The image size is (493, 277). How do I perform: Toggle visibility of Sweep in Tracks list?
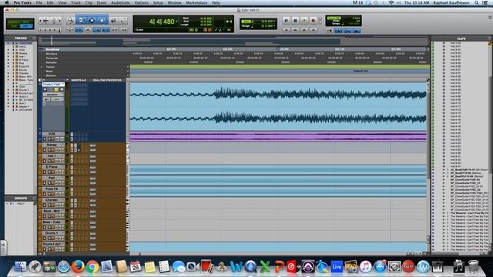tap(8, 53)
